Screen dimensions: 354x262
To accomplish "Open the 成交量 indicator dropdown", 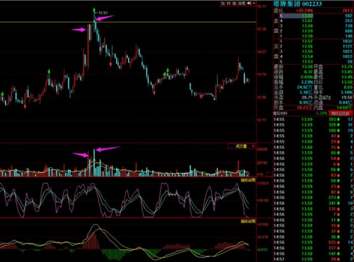I will tap(241, 146).
